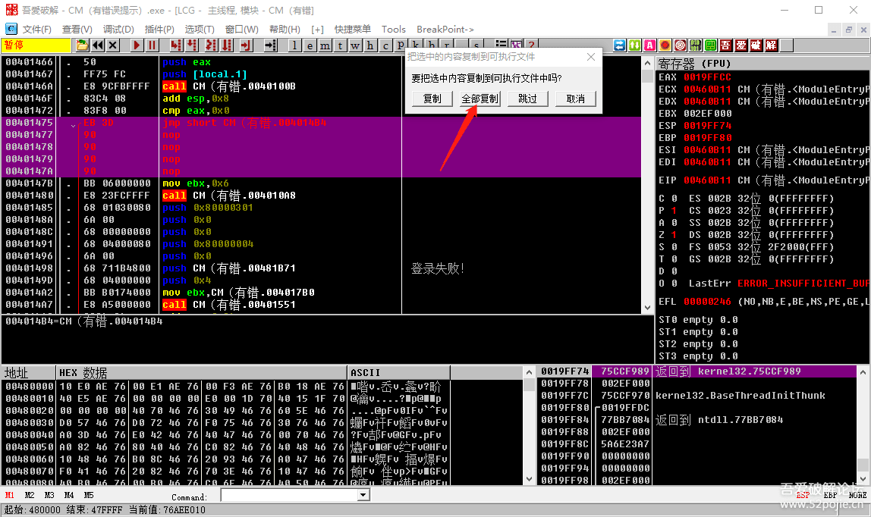
Task: Toggle the C flag bit in registers
Action: [673, 199]
